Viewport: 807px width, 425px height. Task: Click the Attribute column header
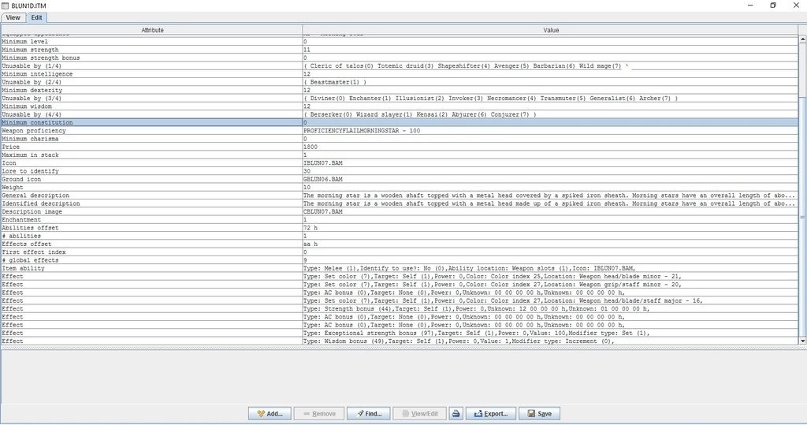point(152,30)
